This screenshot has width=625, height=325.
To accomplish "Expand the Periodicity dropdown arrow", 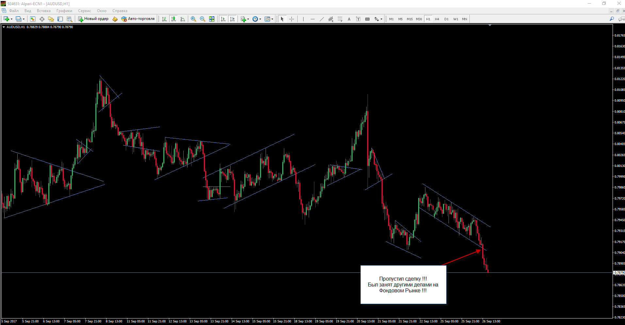I will [260, 19].
